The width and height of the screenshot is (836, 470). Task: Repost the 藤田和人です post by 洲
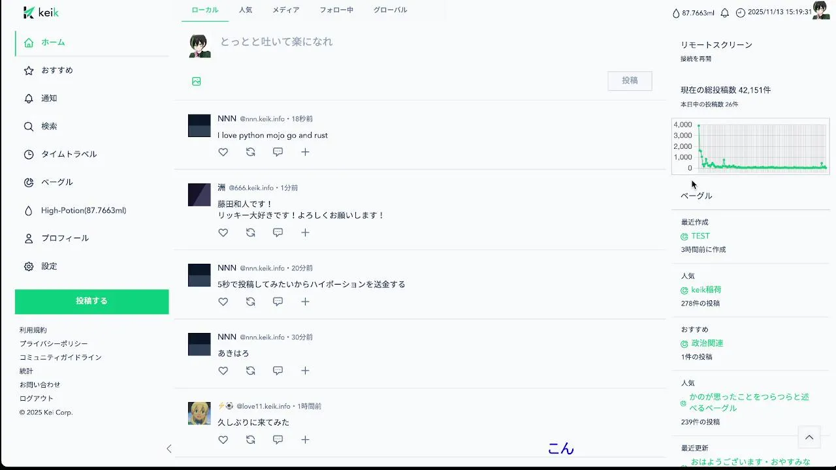click(251, 232)
